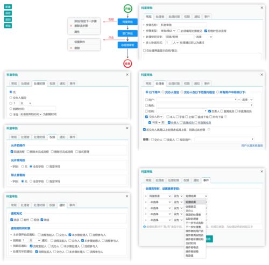Screen dimensions: 269x265
Task: Expand the 天 unit dropdown in time-limit panel
Action: click(26, 103)
